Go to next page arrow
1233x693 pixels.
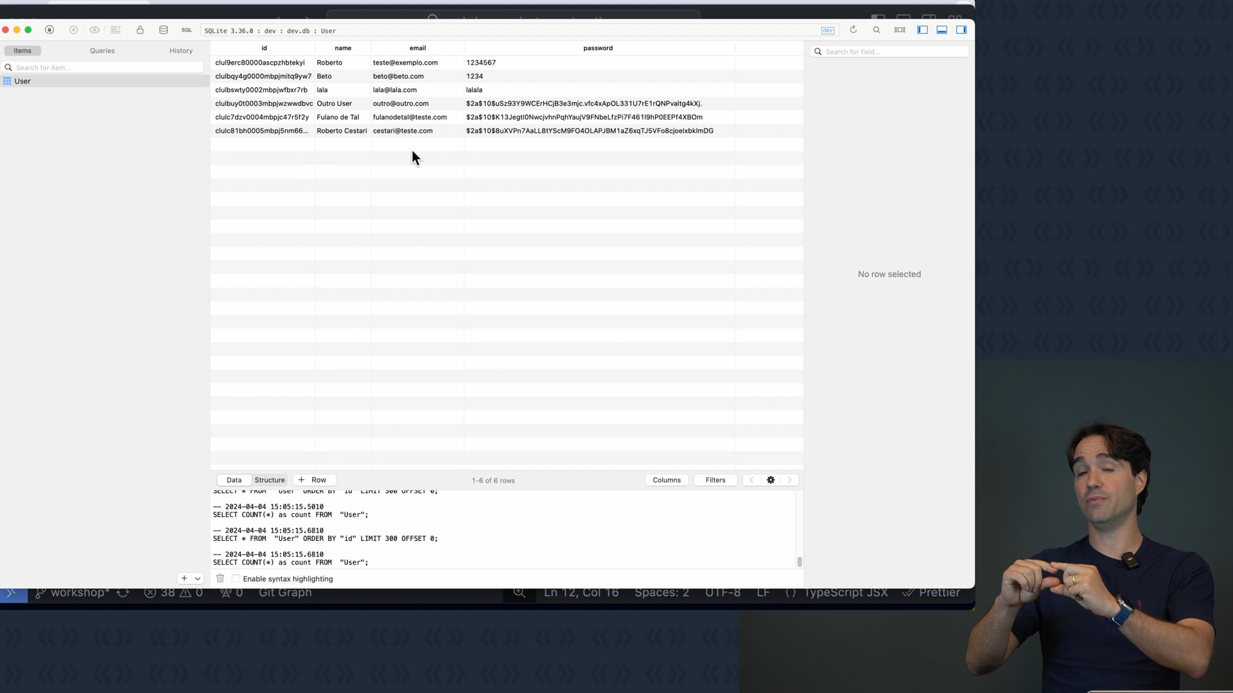pos(790,480)
